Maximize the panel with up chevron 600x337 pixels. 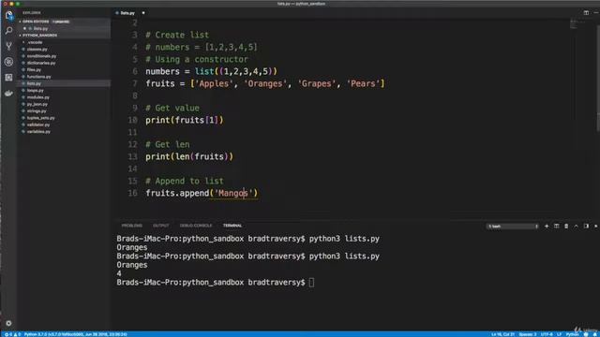576,227
